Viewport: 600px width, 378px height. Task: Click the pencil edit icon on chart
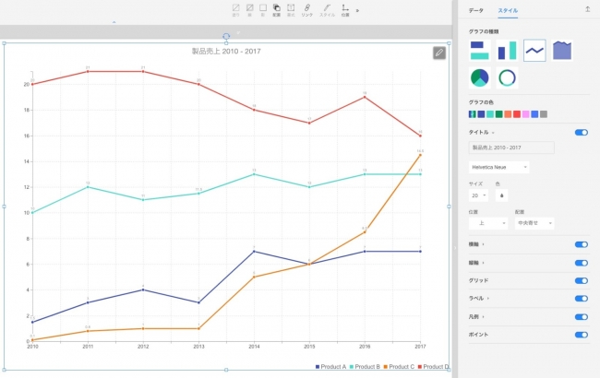(439, 53)
